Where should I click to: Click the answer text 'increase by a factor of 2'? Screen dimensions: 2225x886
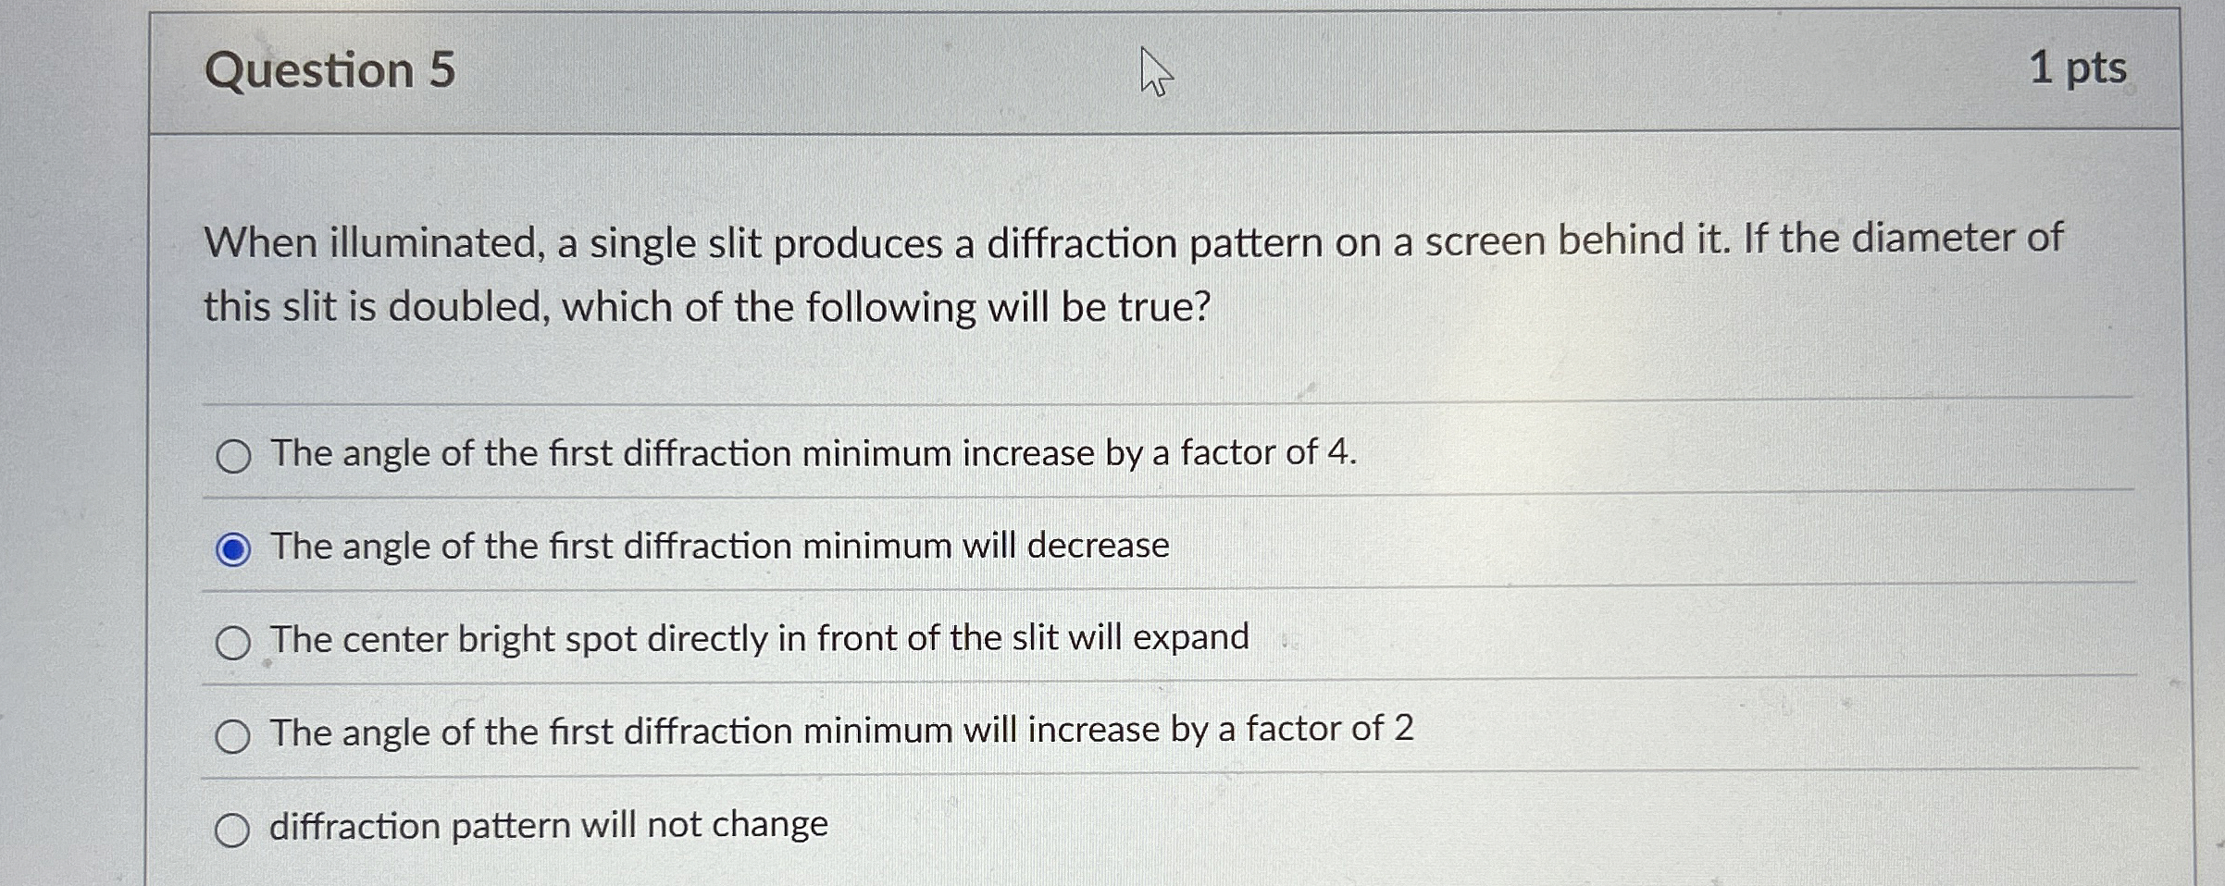pyautogui.click(x=838, y=732)
